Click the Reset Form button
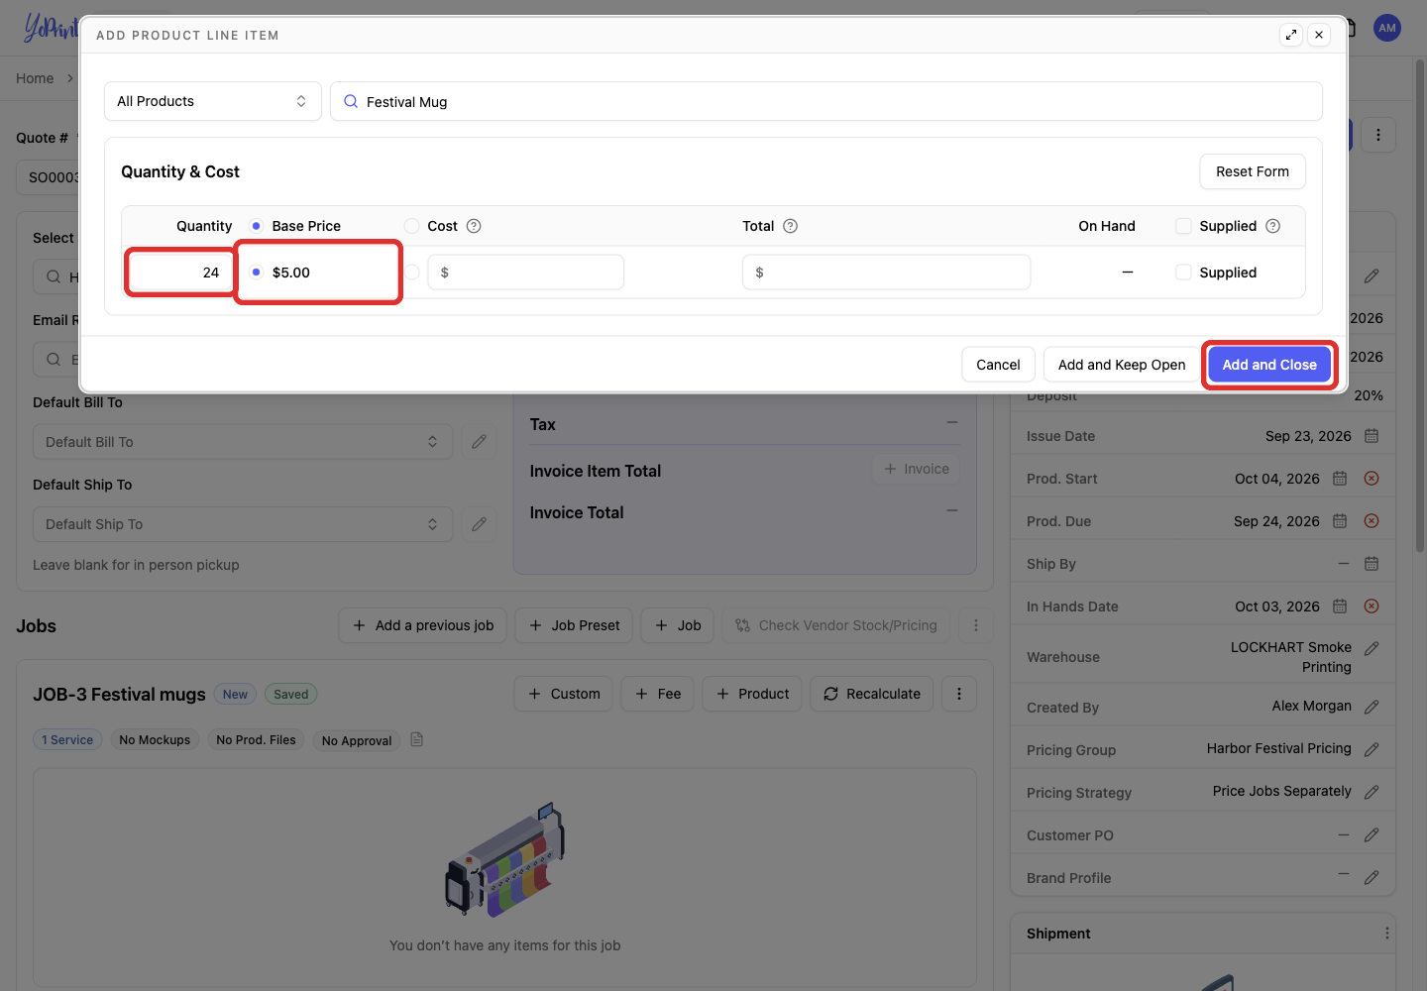The width and height of the screenshot is (1427, 991). [1253, 171]
